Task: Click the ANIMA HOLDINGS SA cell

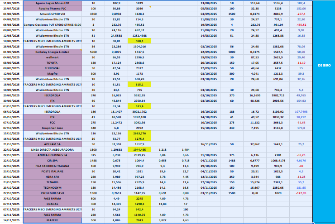Action: coord(53,155)
